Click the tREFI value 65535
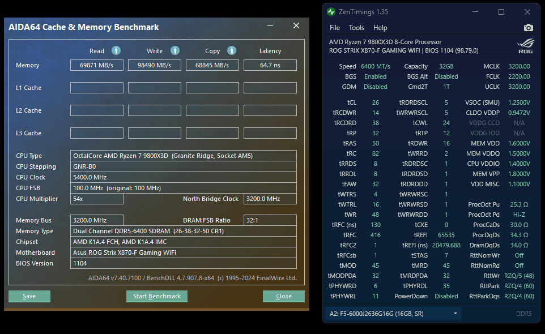 pyautogui.click(x=446, y=235)
